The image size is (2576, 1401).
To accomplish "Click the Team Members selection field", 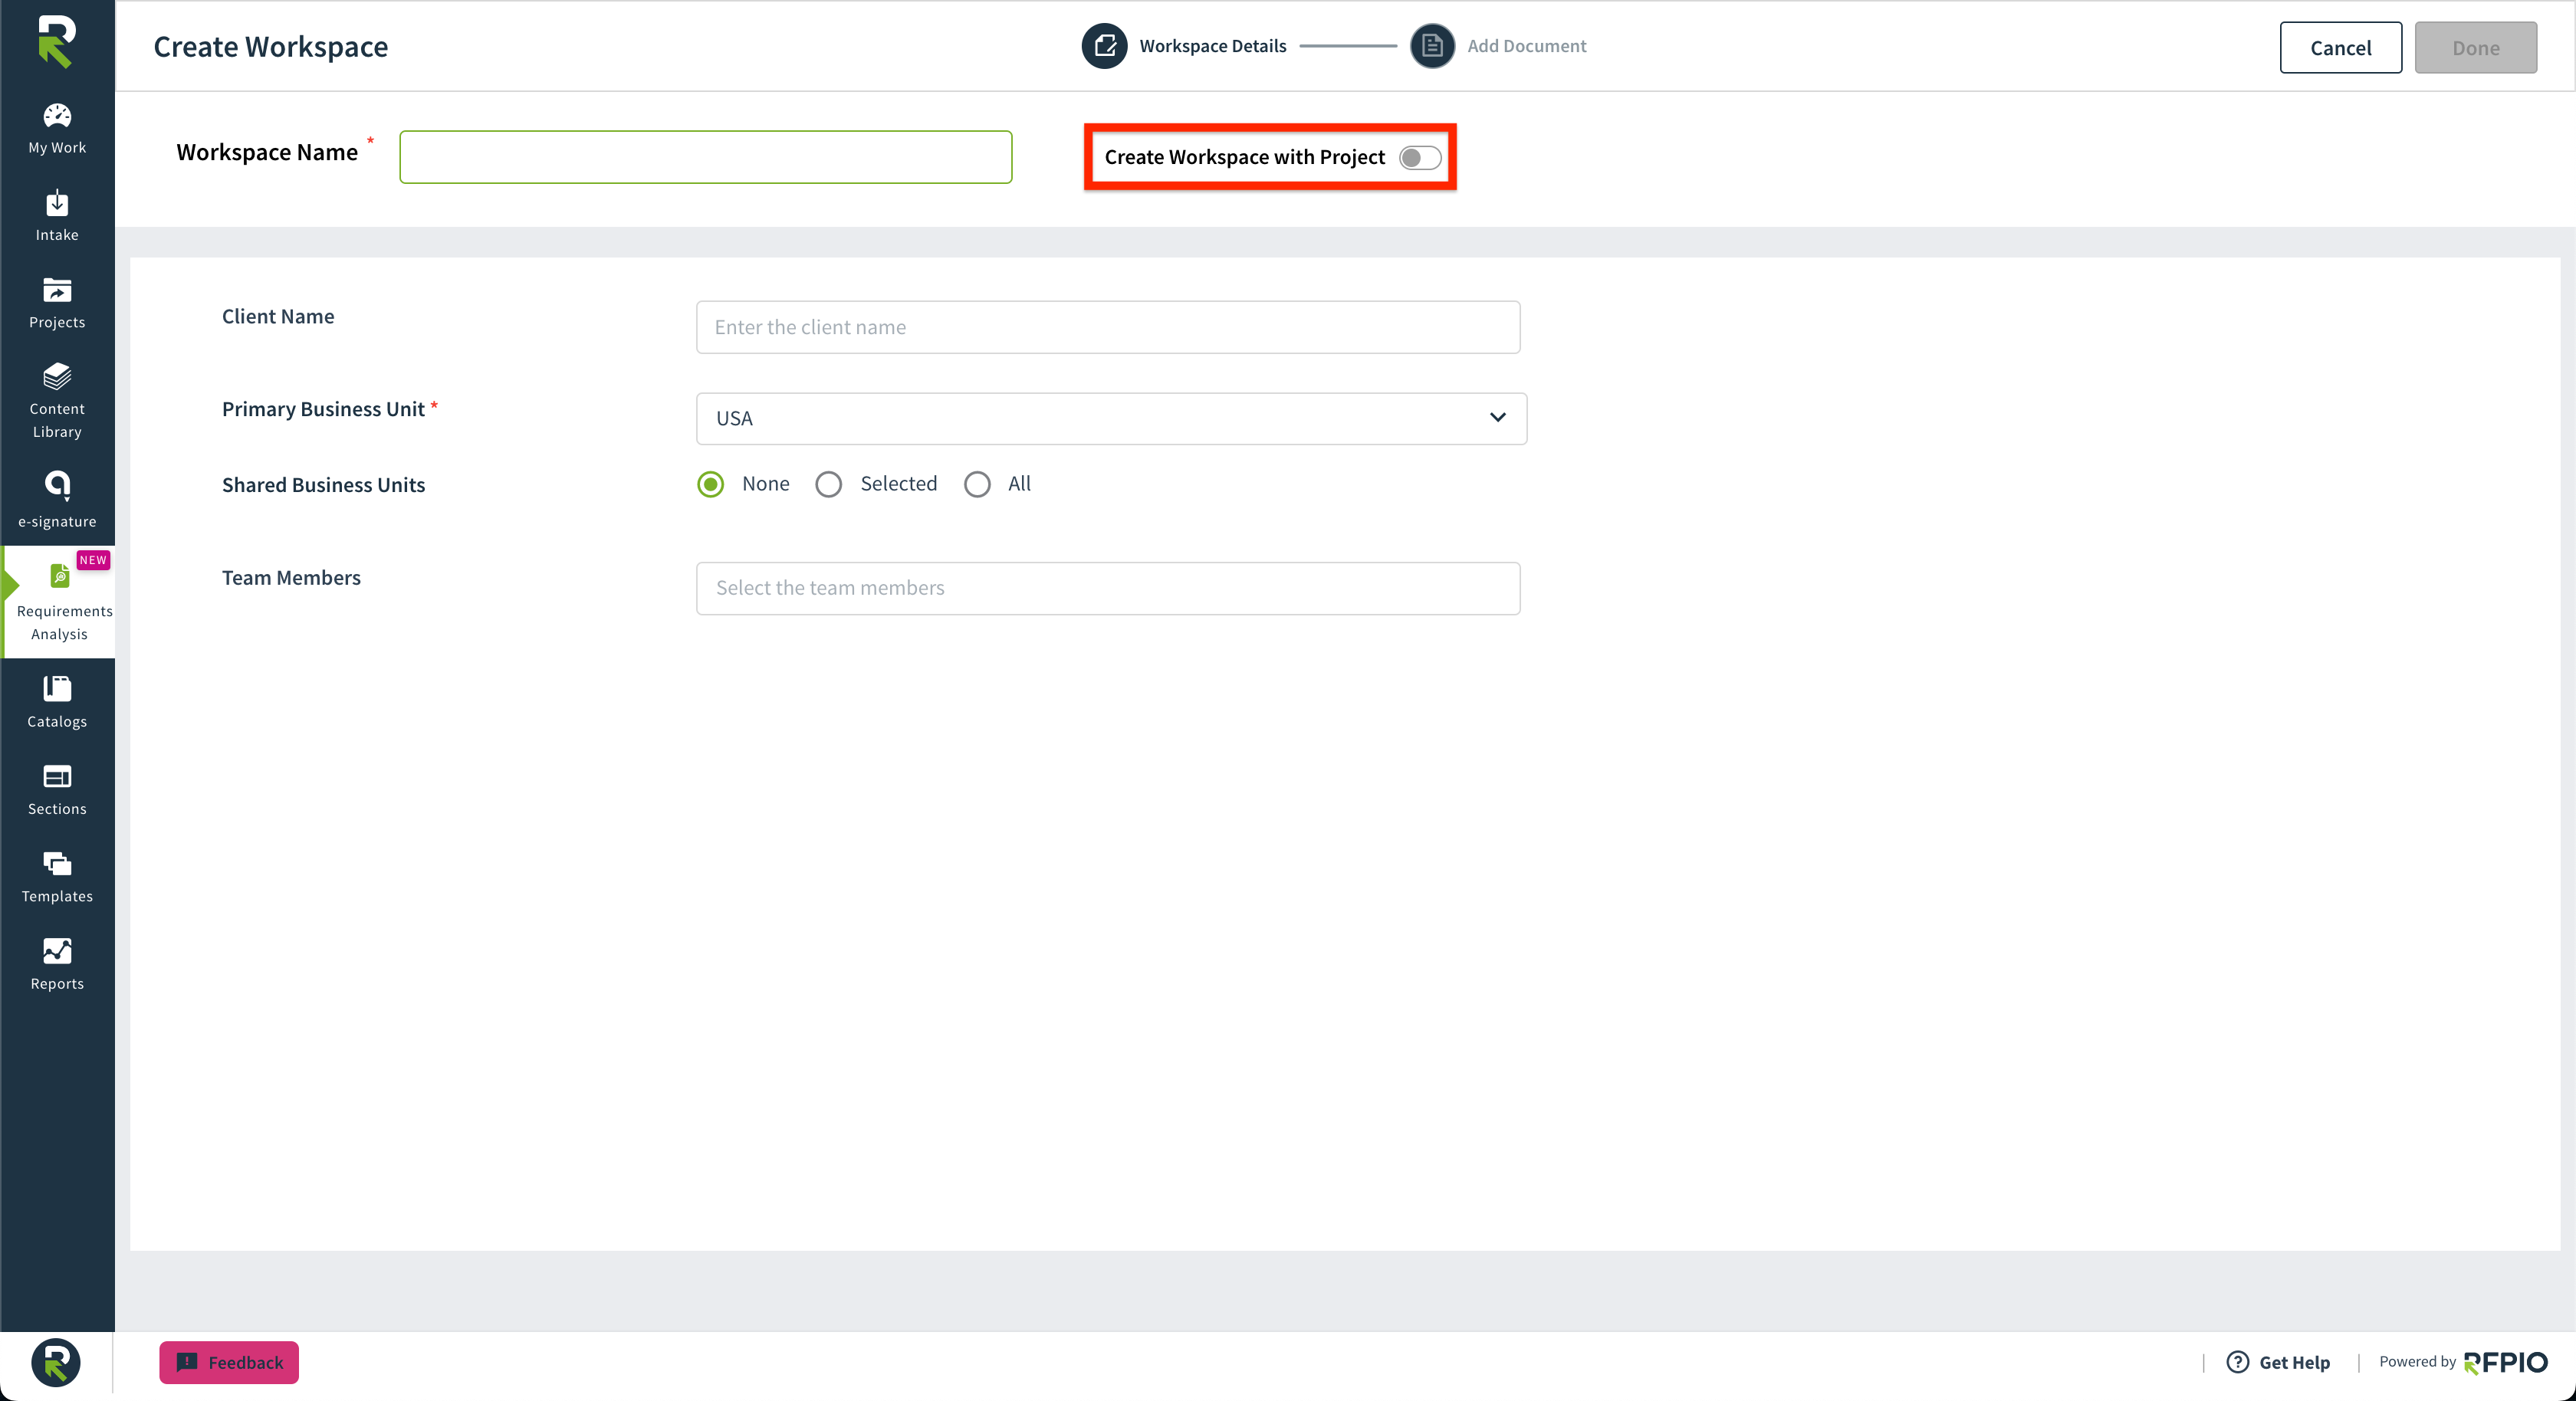I will click(x=1108, y=588).
